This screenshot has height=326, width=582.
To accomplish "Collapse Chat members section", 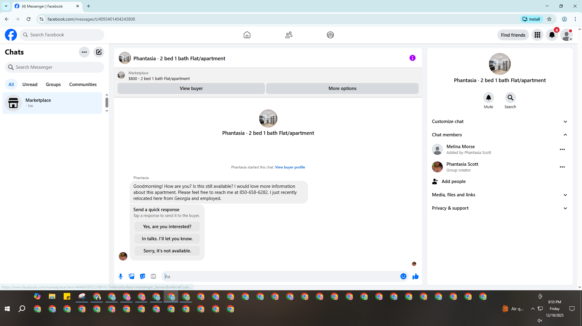I will point(500,135).
